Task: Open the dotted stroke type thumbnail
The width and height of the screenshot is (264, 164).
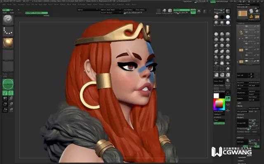Action: tap(8, 31)
